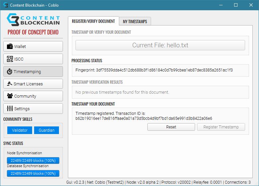Viewport: 259px width, 186px height.
Task: Click the wallet icon in the sidebar
Action: tap(10, 46)
